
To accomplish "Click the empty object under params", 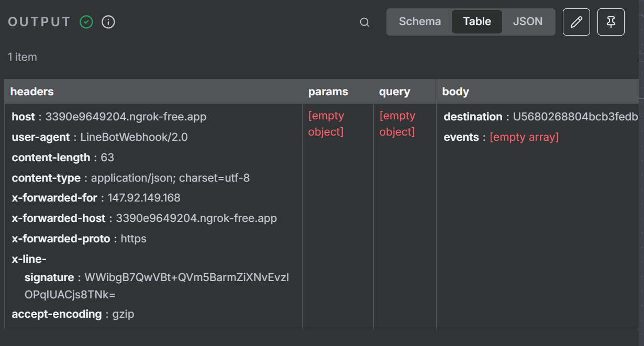I will [x=326, y=124].
